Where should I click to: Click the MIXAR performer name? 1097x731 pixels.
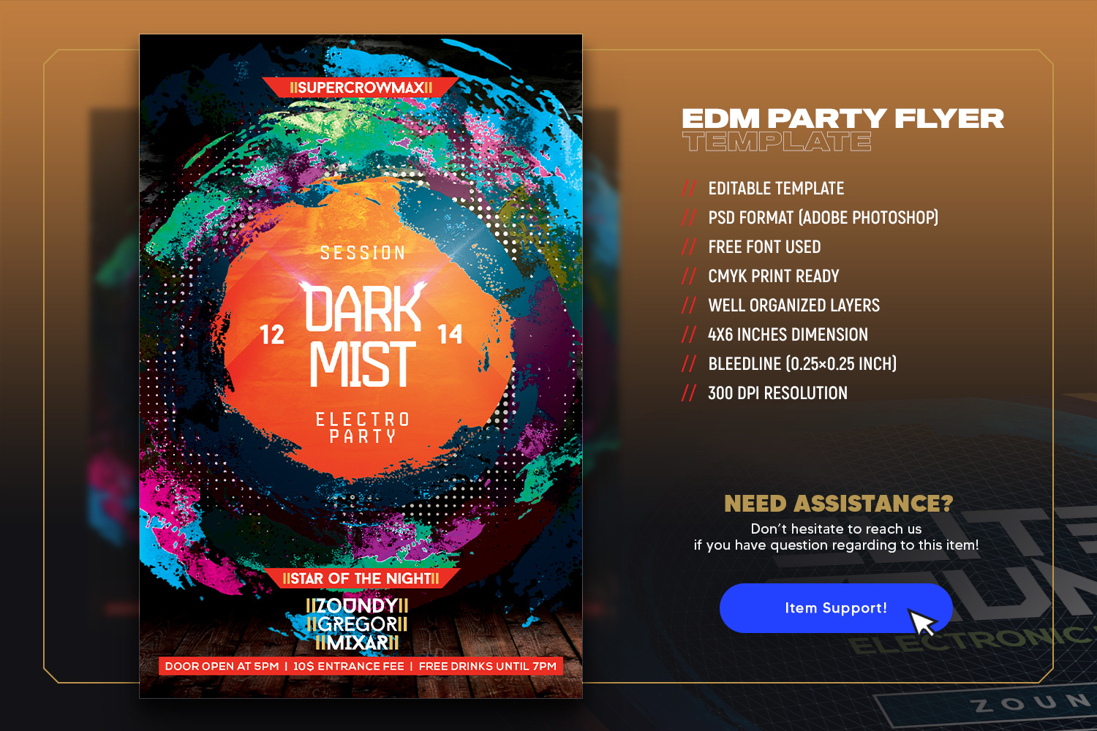(x=358, y=643)
